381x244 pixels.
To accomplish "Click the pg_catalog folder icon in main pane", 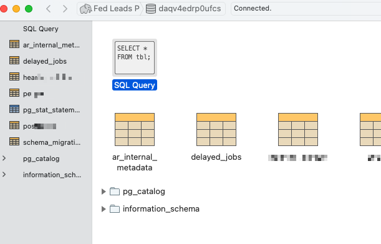I will (115, 192).
